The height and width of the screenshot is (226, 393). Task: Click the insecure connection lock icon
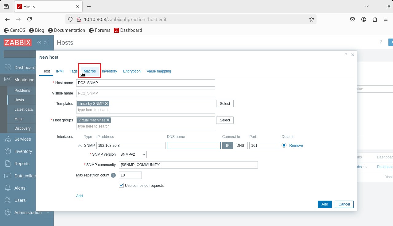pyautogui.click(x=78, y=19)
